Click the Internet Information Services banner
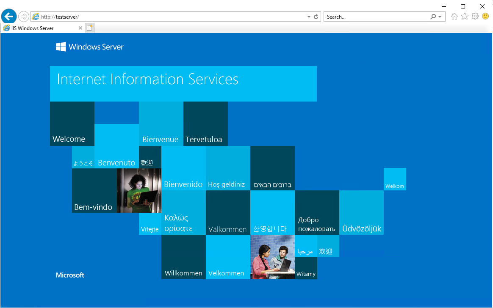493x308 pixels. [x=183, y=83]
